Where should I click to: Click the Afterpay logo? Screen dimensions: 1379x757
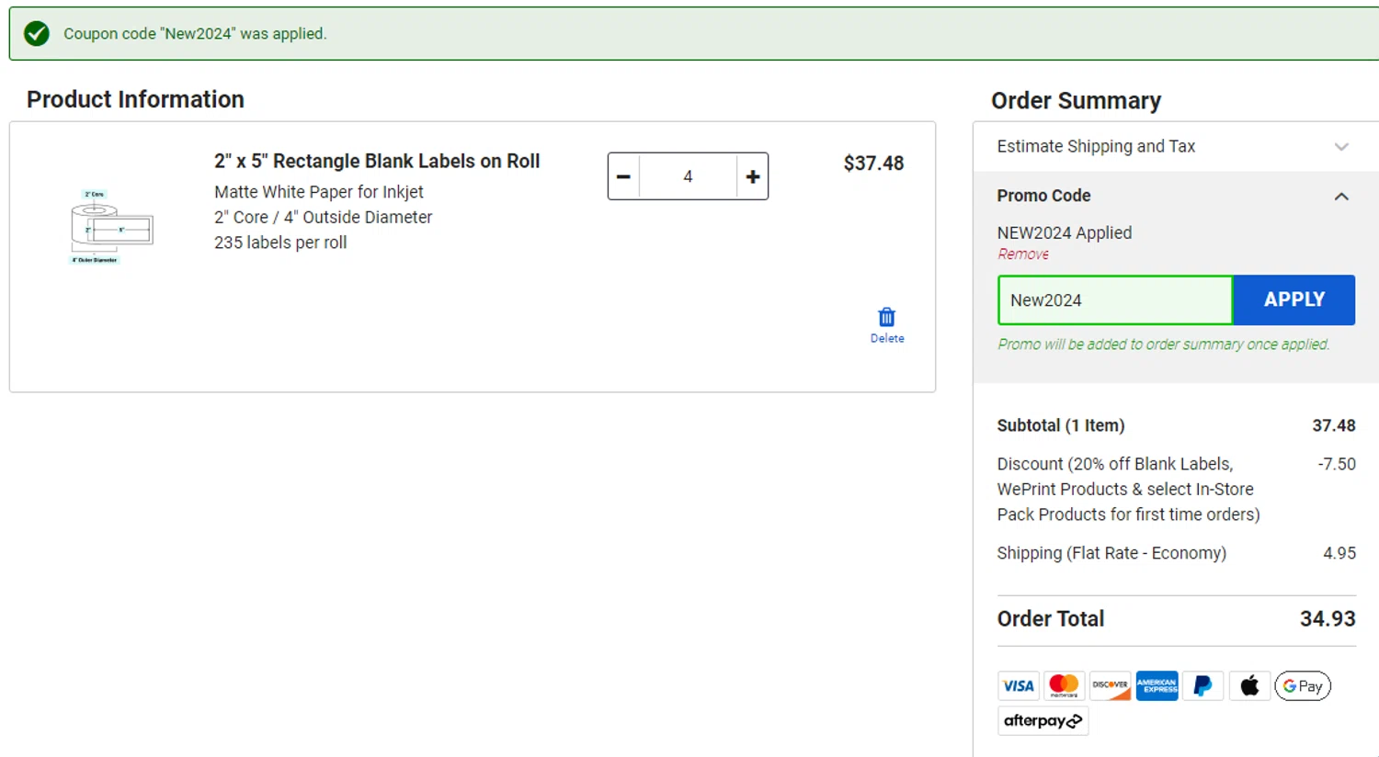[x=1043, y=721]
